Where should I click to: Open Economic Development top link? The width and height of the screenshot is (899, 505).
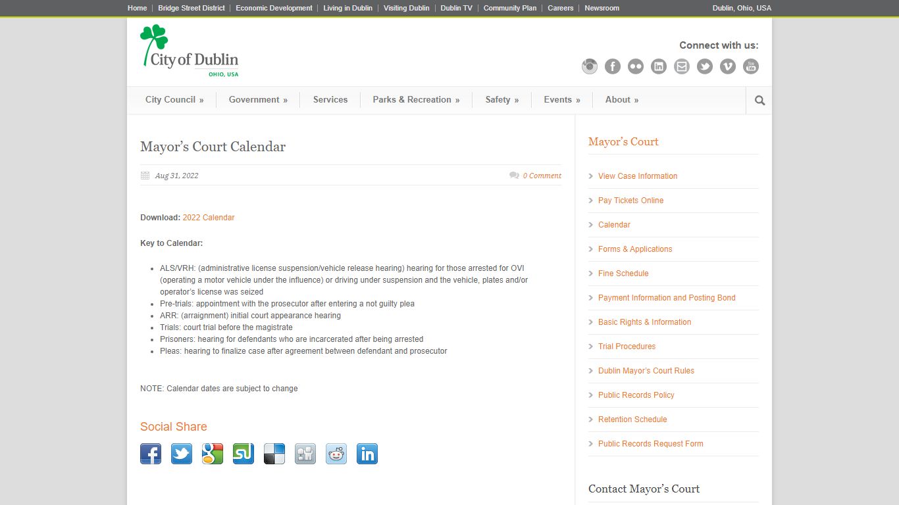274,8
